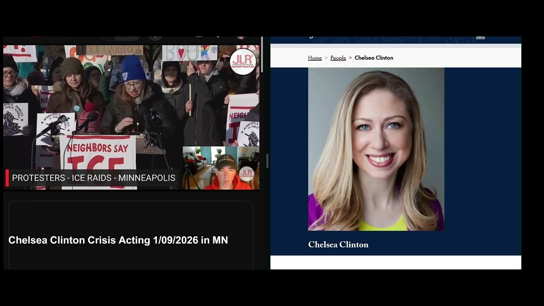Click the webcam inset of the man in the red hoodie
This screenshot has height=306, width=544.
pyautogui.click(x=221, y=168)
